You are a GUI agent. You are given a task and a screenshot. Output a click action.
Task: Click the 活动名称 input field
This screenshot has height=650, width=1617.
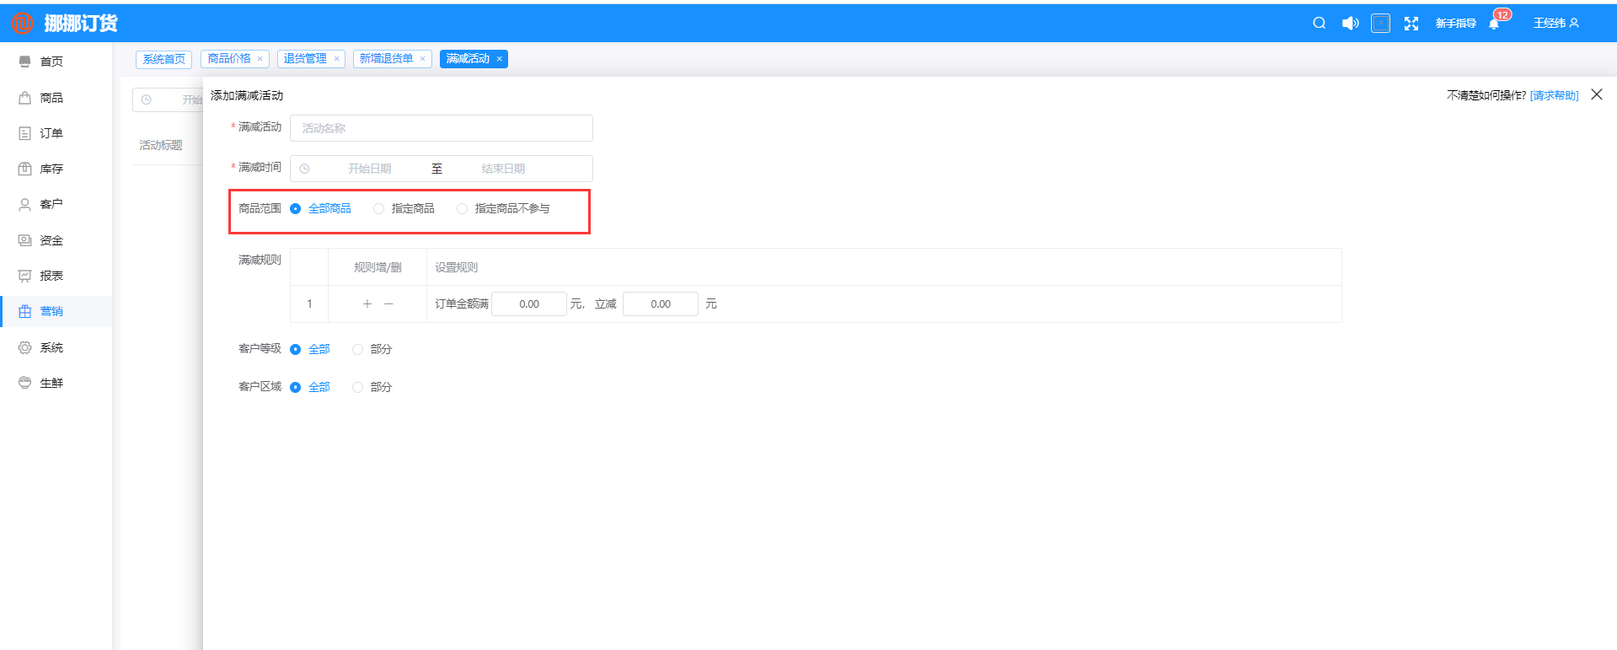[x=441, y=128]
